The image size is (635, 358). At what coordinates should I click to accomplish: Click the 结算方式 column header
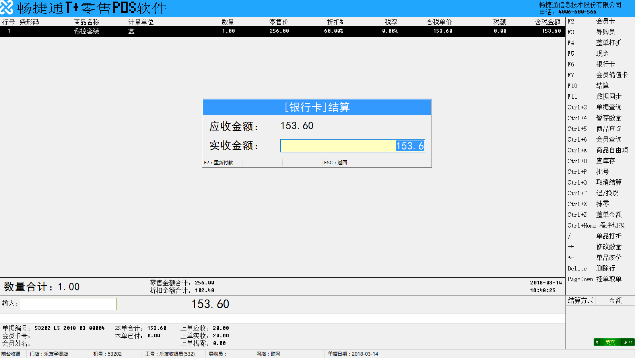coord(581,300)
